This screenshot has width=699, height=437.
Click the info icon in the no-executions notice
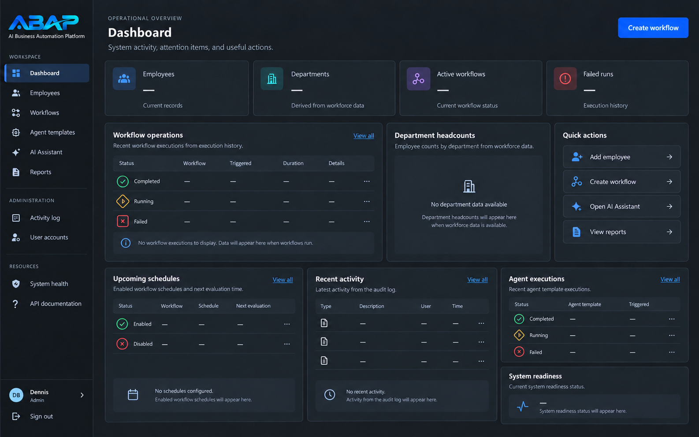(x=126, y=243)
